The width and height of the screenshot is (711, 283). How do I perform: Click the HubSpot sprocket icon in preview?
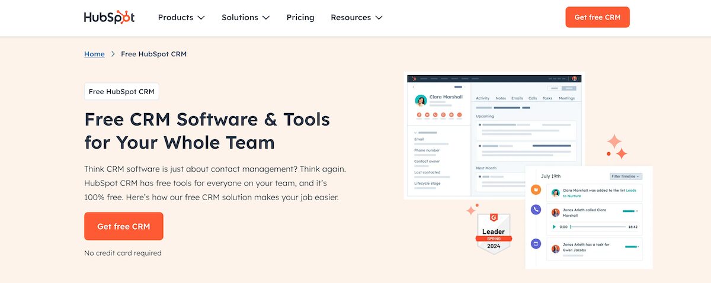(x=414, y=78)
